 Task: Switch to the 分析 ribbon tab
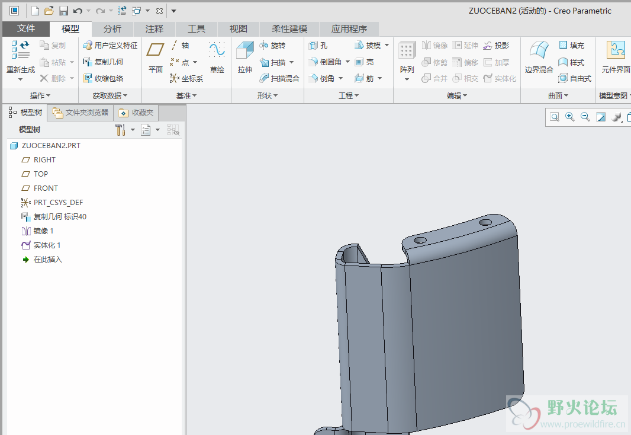tap(112, 28)
